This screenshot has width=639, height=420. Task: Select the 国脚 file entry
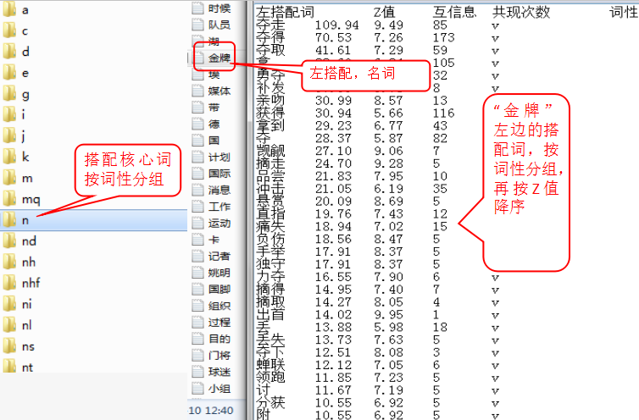[212, 290]
